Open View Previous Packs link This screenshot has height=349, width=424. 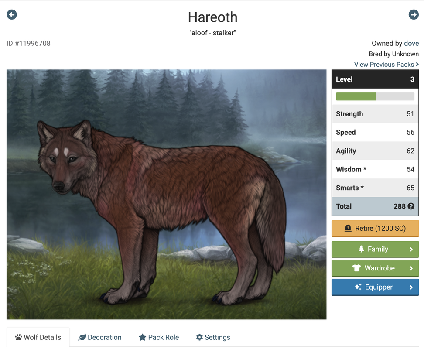(386, 64)
